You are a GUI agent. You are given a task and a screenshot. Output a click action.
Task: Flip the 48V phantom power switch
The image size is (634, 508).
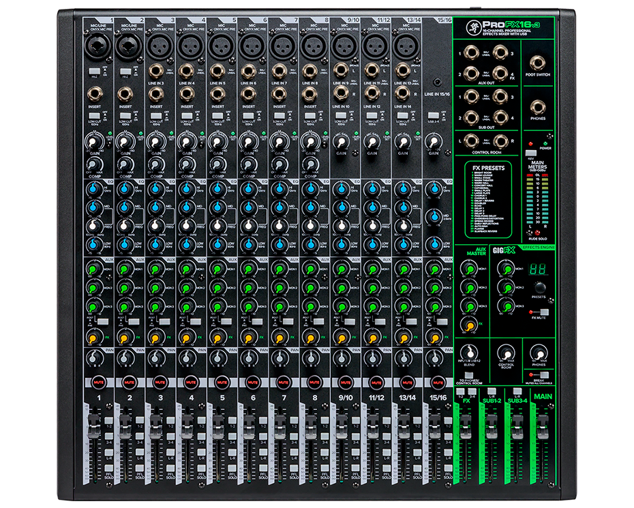pyautogui.click(x=531, y=153)
